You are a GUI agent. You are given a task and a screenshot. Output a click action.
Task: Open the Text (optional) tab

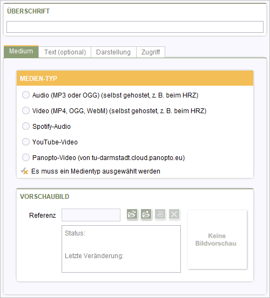point(65,52)
